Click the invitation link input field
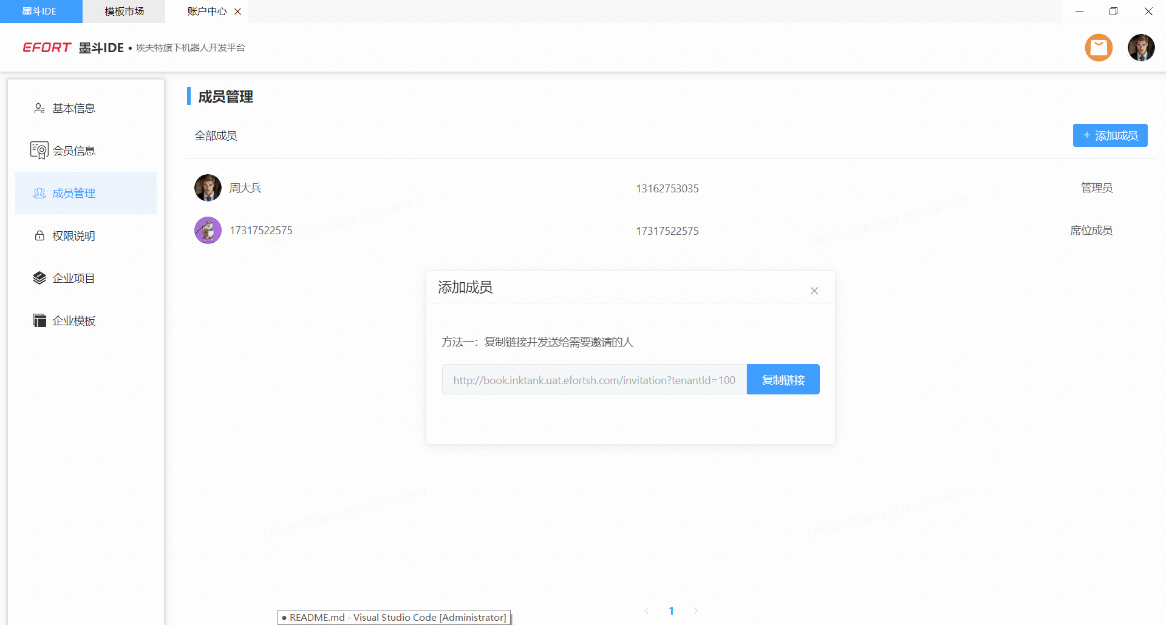Image resolution: width=1166 pixels, height=625 pixels. coord(594,380)
